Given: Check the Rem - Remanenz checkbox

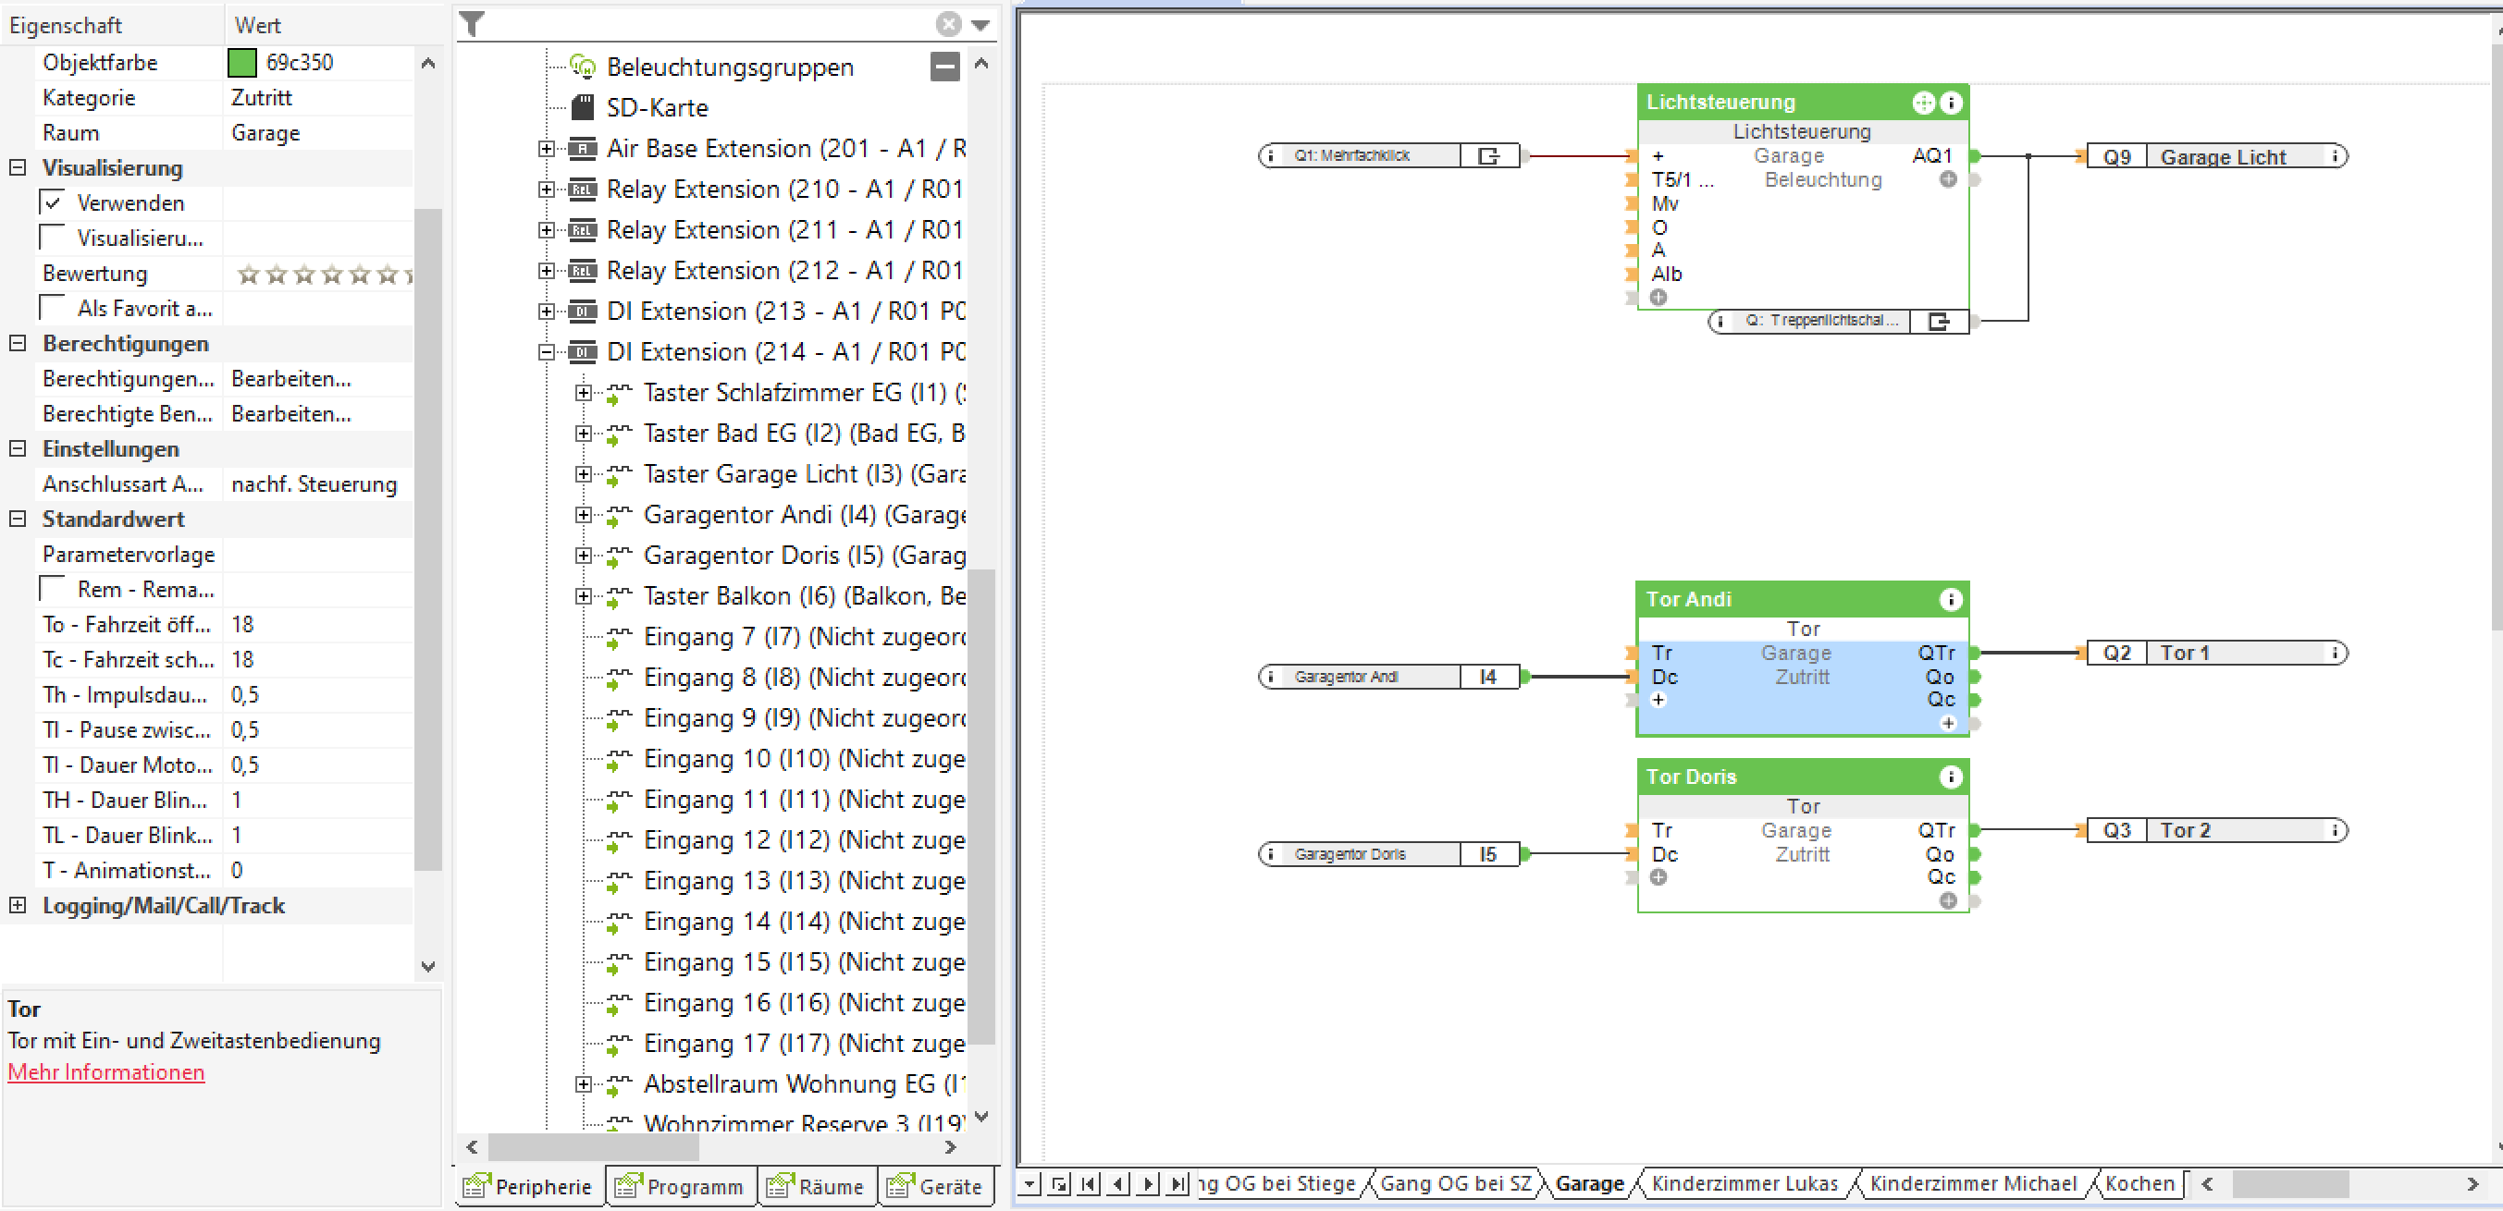Looking at the screenshot, I should pos(53,590).
